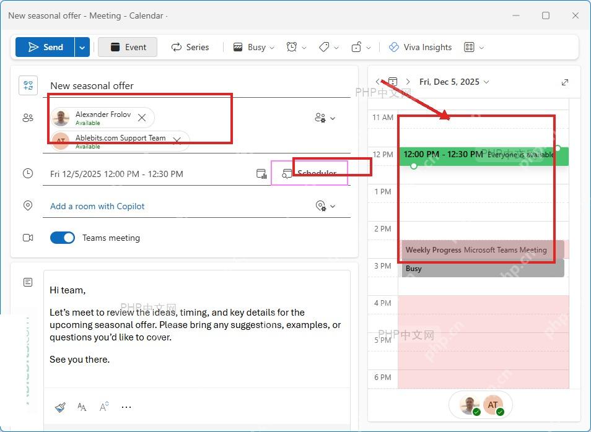Select Alexander Frolov attendee chip
591x432 pixels.
(x=102, y=117)
